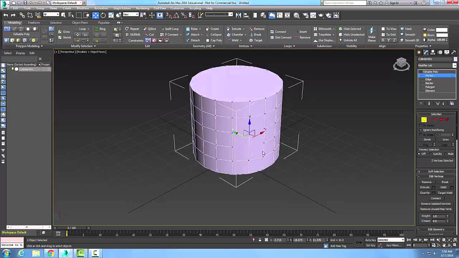Open the Render Setup teapot icon
Screen dimensions: 459x258
(305, 15)
